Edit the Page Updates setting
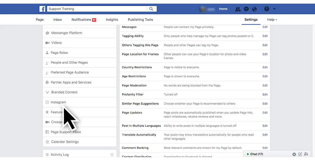The height and width of the screenshot is (161, 315). 265,113
